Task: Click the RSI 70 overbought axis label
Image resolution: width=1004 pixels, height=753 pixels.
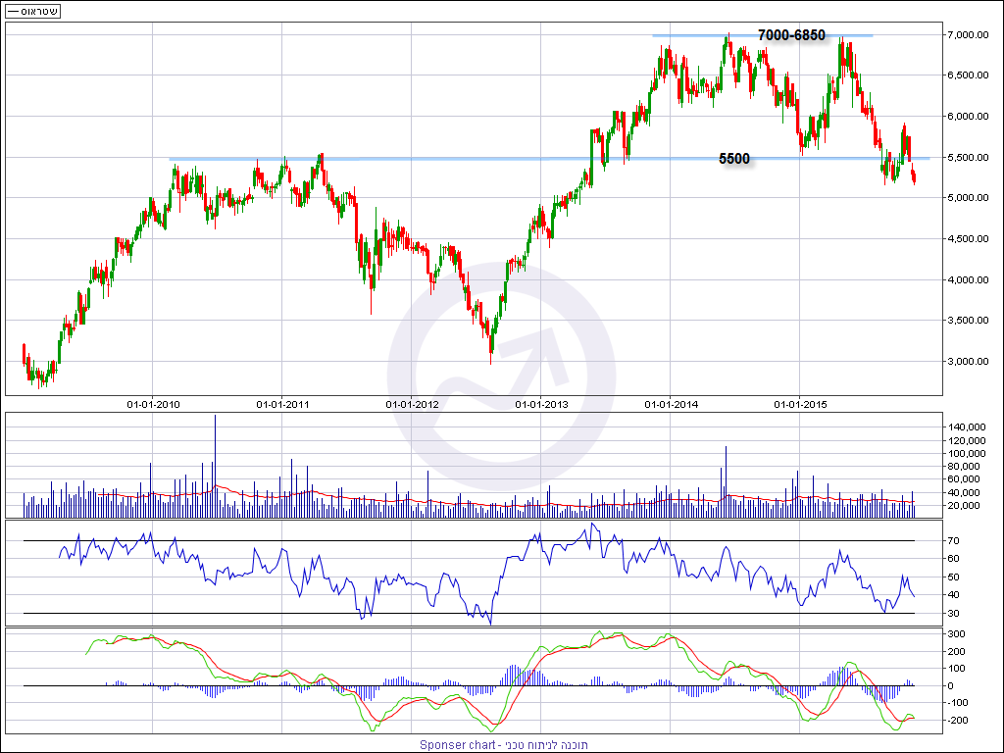Action: click(x=955, y=540)
